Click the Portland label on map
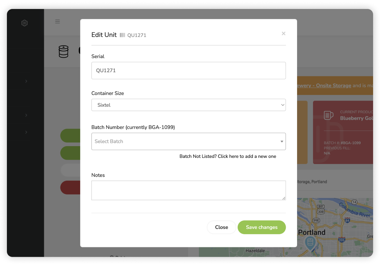380x266 pixels. coord(312,232)
